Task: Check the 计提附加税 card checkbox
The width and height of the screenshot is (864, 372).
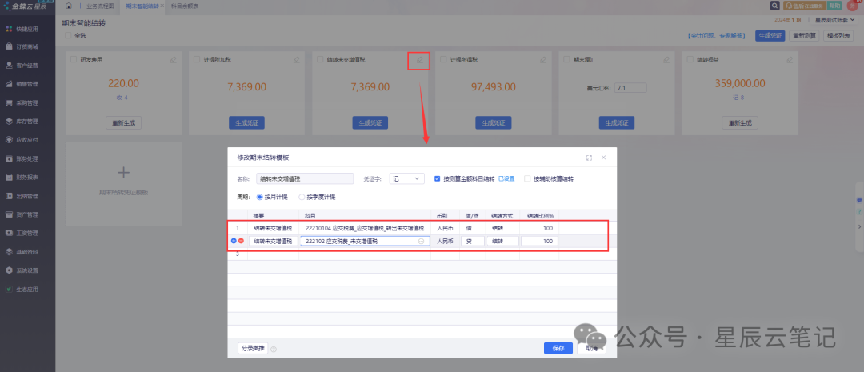Action: 198,59
